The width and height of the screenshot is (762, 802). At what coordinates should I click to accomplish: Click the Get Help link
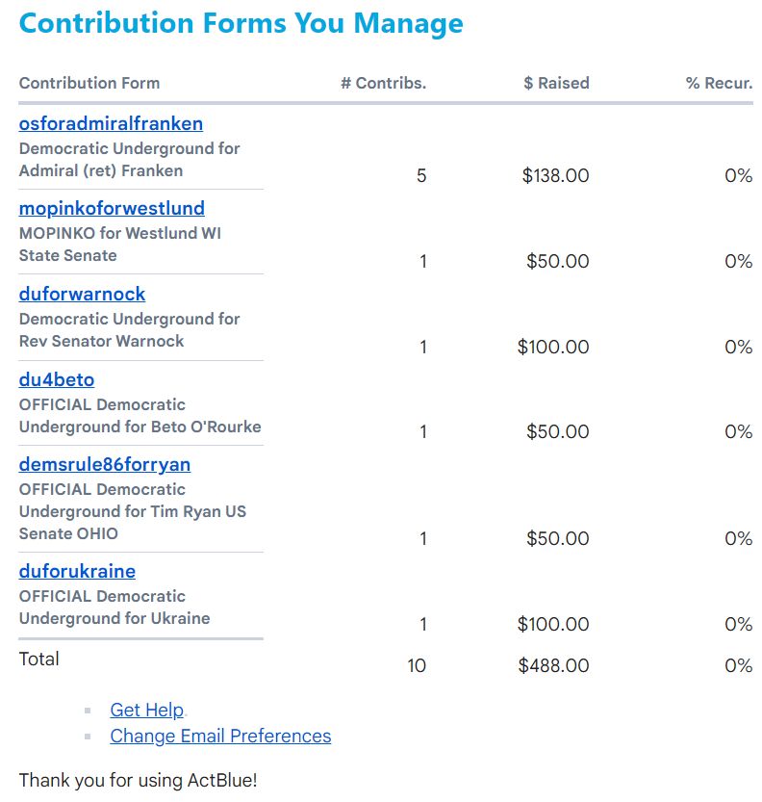(146, 710)
